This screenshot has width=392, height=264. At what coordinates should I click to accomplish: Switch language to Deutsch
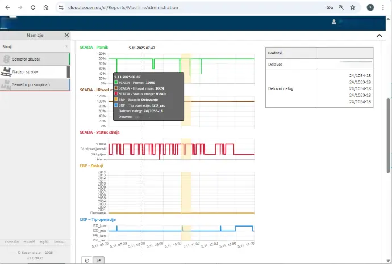(x=59, y=242)
